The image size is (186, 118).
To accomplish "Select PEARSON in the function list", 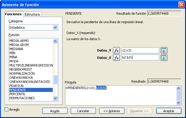I will point(16,86).
